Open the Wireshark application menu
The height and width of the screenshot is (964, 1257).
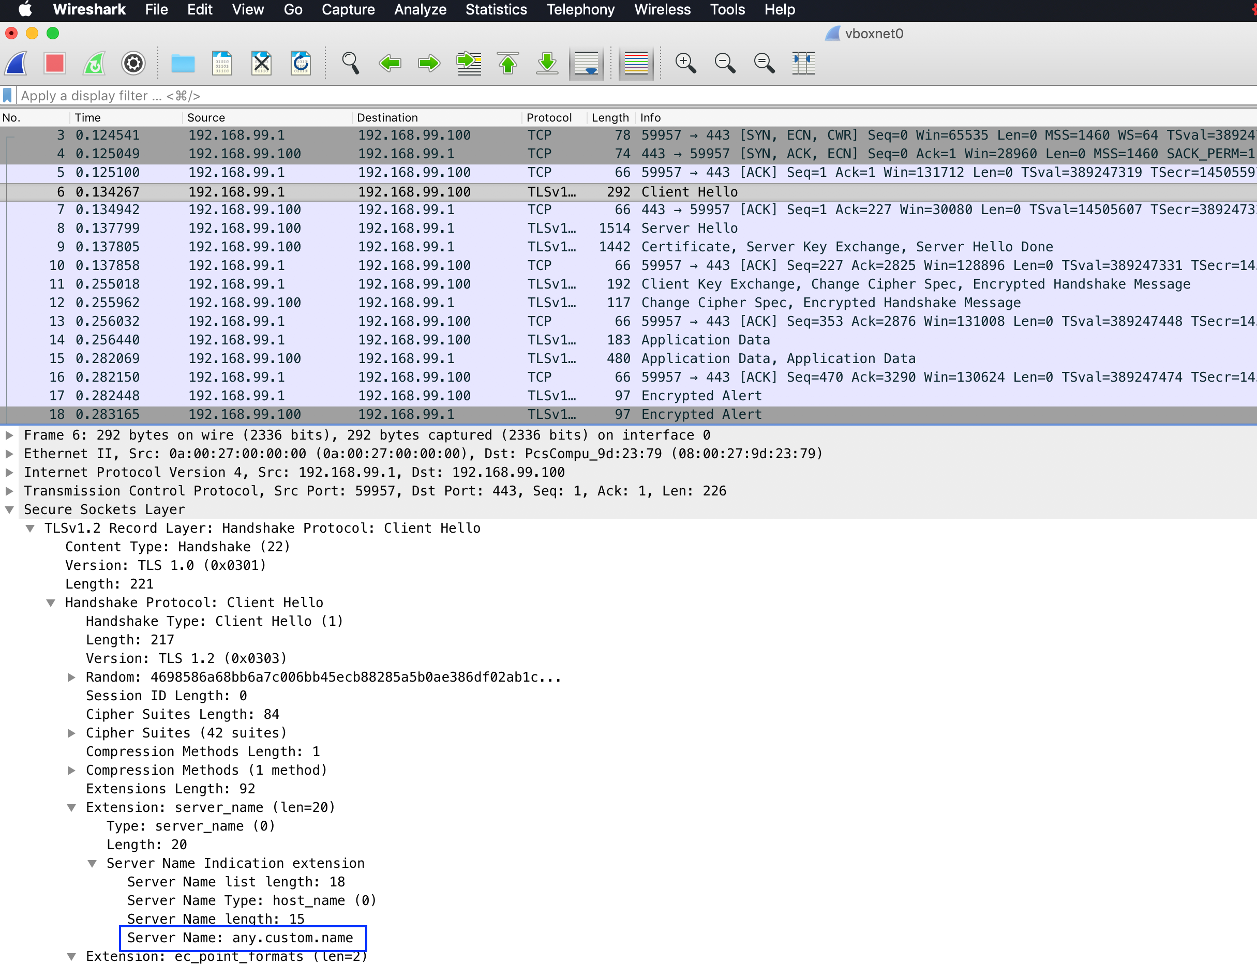coord(89,10)
